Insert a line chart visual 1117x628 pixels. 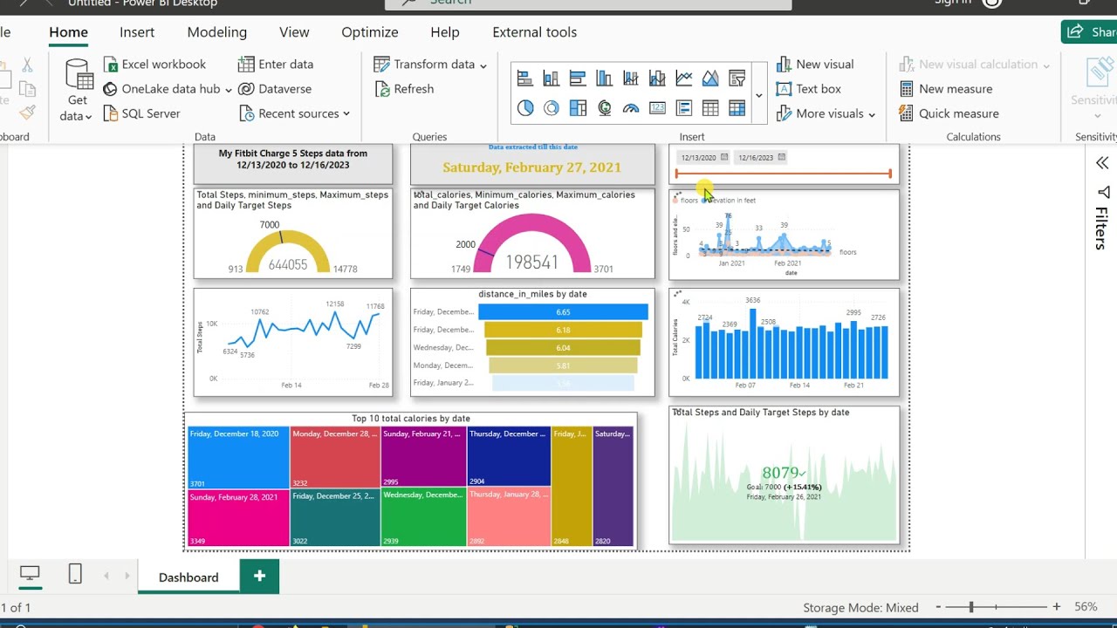tap(684, 79)
